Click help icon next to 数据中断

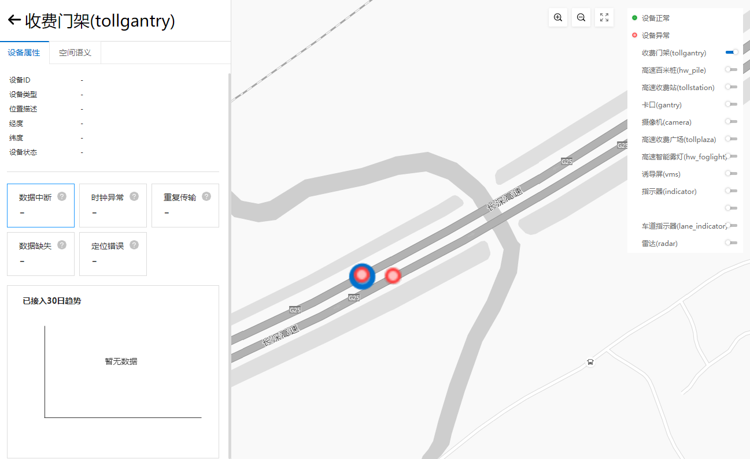[62, 196]
